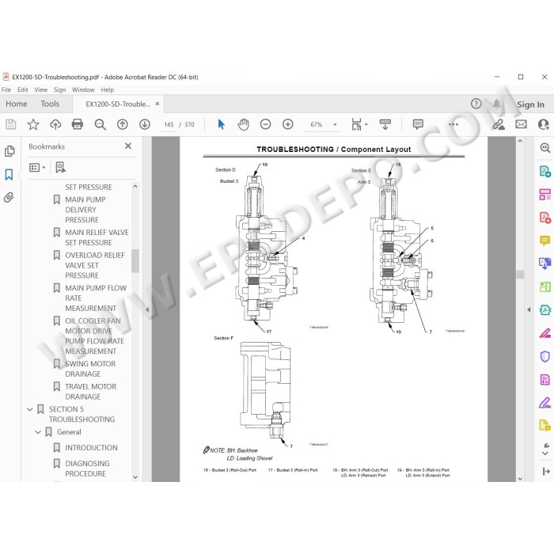
Task: Expand more tools chevron in right pane
Action: point(545,453)
